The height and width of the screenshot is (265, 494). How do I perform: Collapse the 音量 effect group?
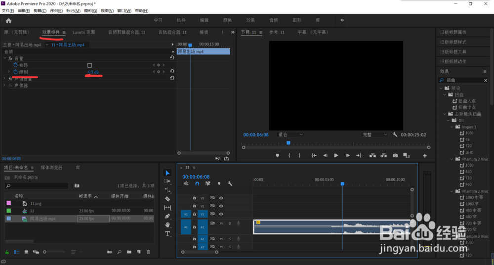coord(5,58)
